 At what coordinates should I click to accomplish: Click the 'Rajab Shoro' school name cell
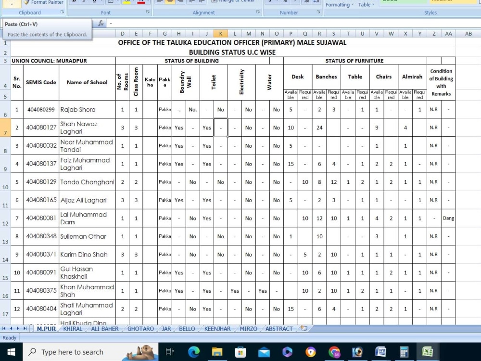tap(87, 110)
